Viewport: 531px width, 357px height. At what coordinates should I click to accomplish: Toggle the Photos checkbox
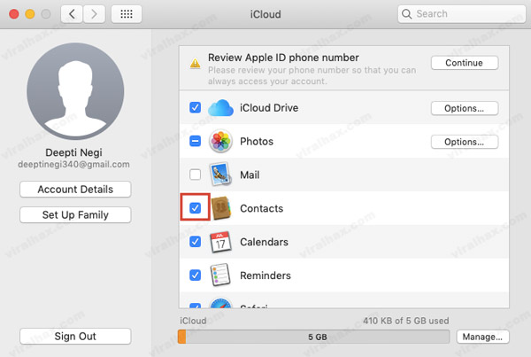195,141
